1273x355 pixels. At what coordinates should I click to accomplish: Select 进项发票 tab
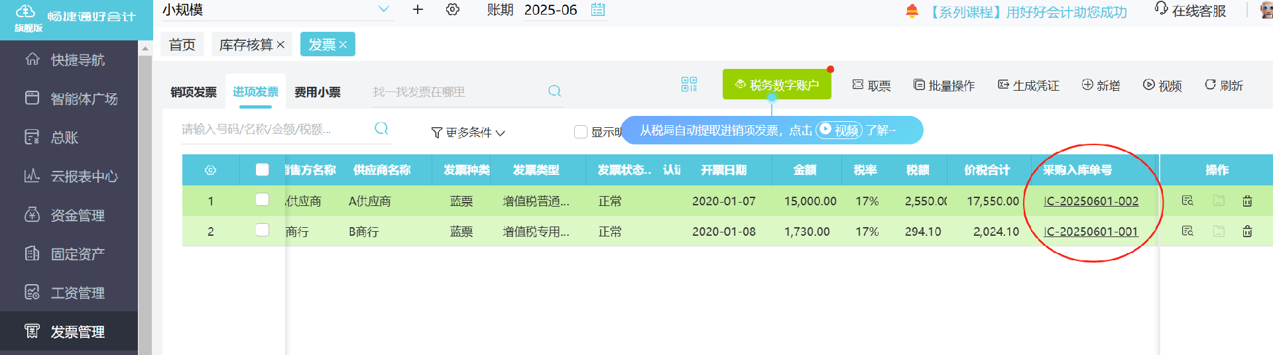pos(255,91)
